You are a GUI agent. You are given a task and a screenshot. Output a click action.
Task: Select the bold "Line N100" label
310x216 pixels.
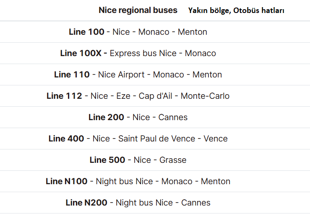coord(67,181)
